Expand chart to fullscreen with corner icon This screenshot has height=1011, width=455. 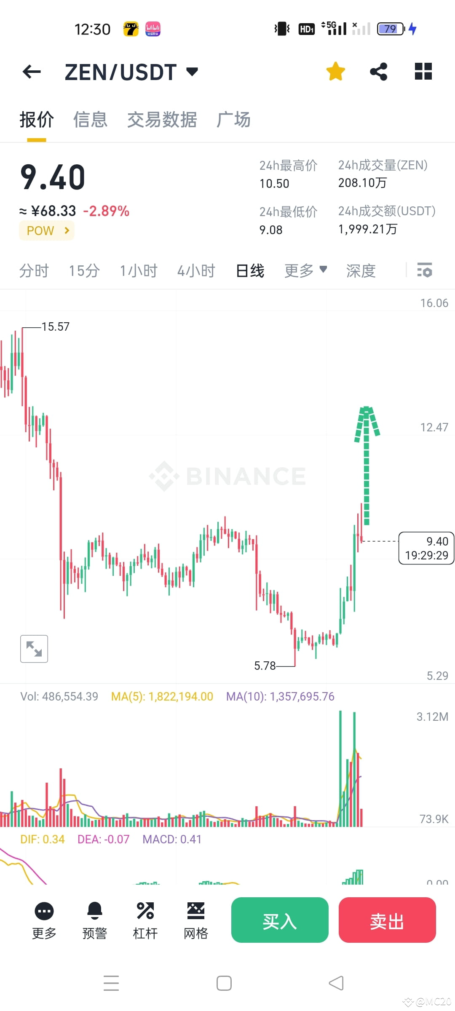(x=34, y=649)
